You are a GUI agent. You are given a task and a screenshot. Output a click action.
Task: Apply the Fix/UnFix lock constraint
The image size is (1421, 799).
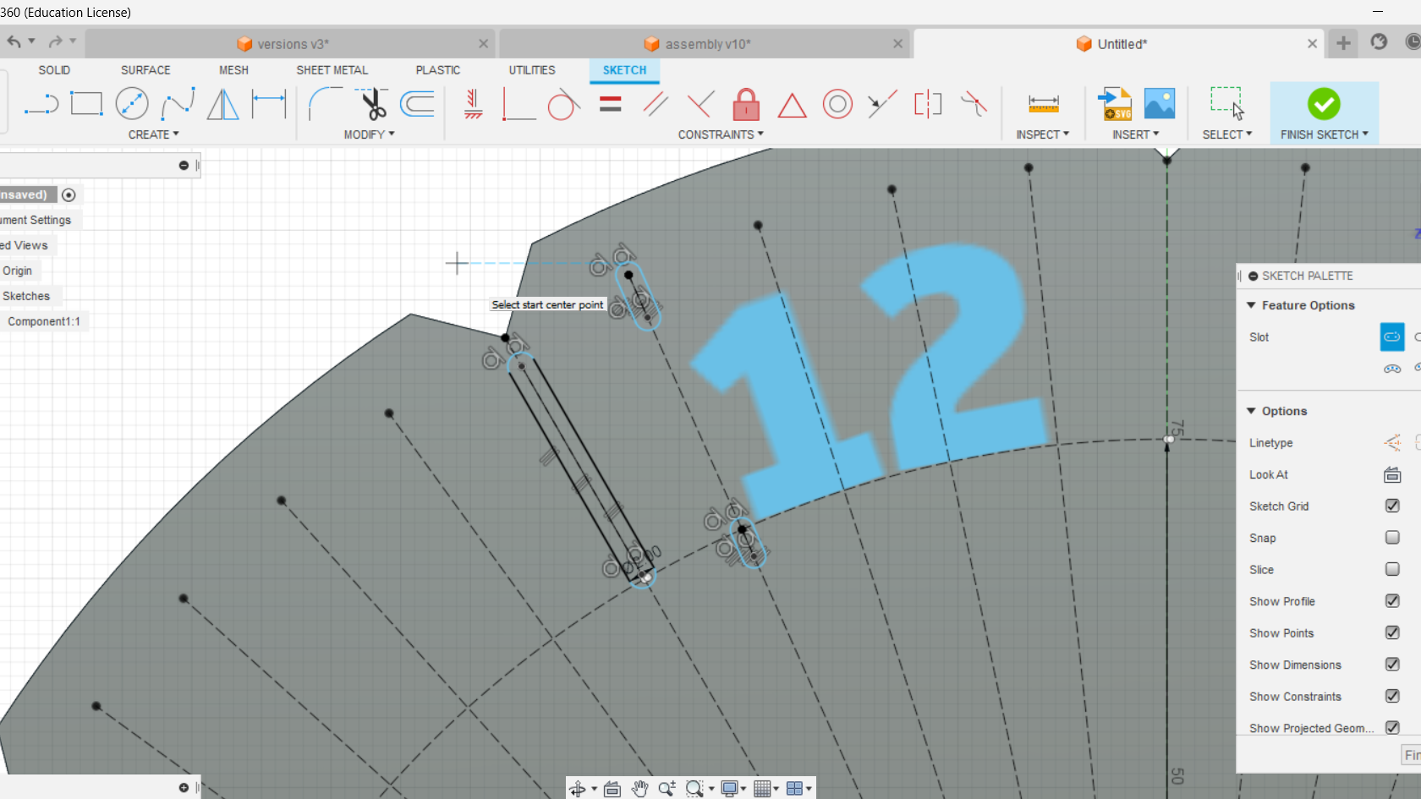[x=745, y=104]
